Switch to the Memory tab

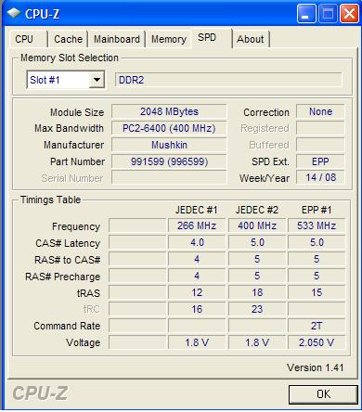point(169,39)
